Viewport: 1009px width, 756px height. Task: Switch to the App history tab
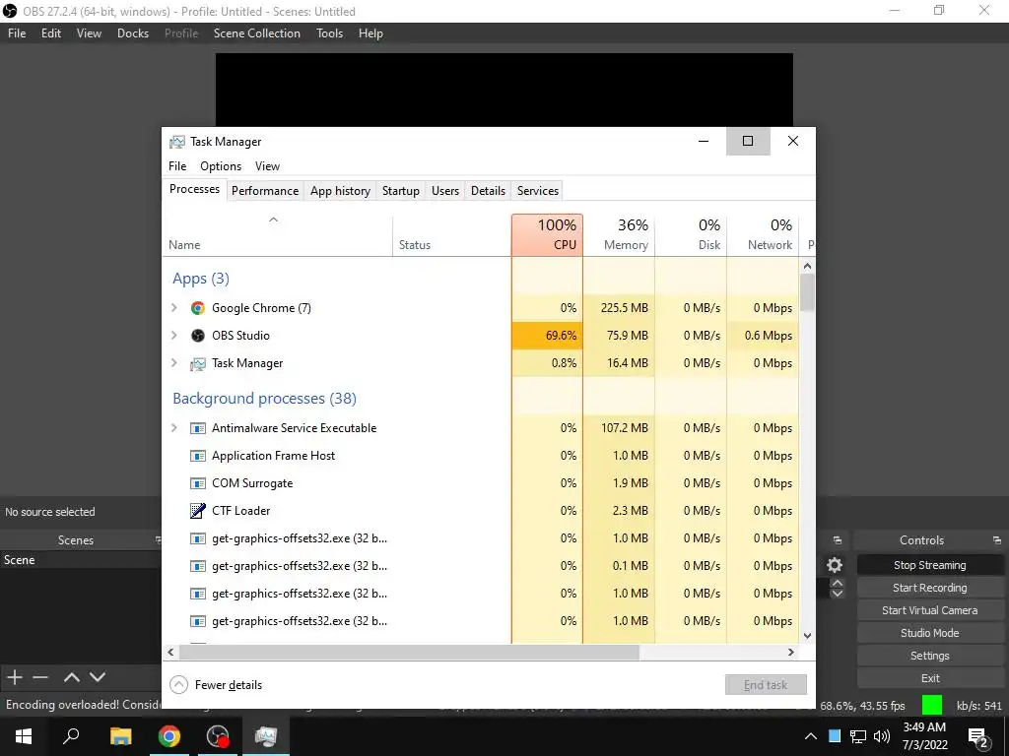click(x=340, y=191)
